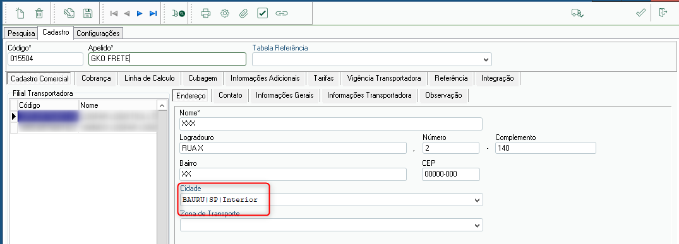Click the truck with checkmark icon
Viewport: 679px width, 244px height.
coord(577,13)
